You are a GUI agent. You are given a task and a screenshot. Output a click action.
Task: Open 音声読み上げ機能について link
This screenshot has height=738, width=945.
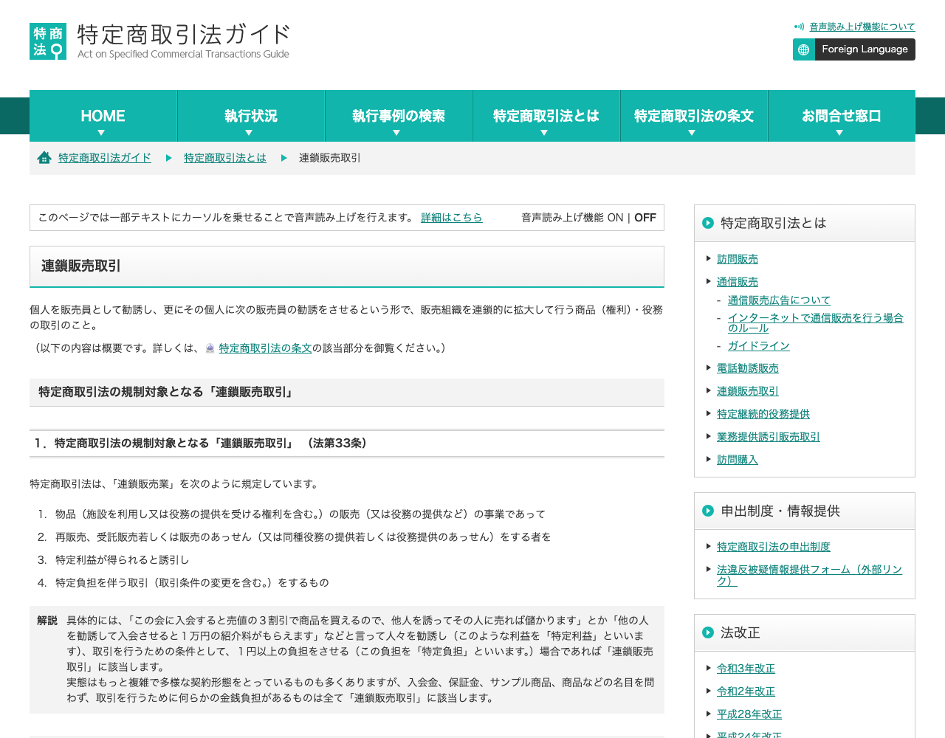point(862,27)
